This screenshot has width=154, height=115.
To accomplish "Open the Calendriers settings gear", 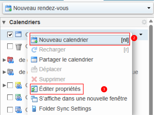I will [144, 22].
